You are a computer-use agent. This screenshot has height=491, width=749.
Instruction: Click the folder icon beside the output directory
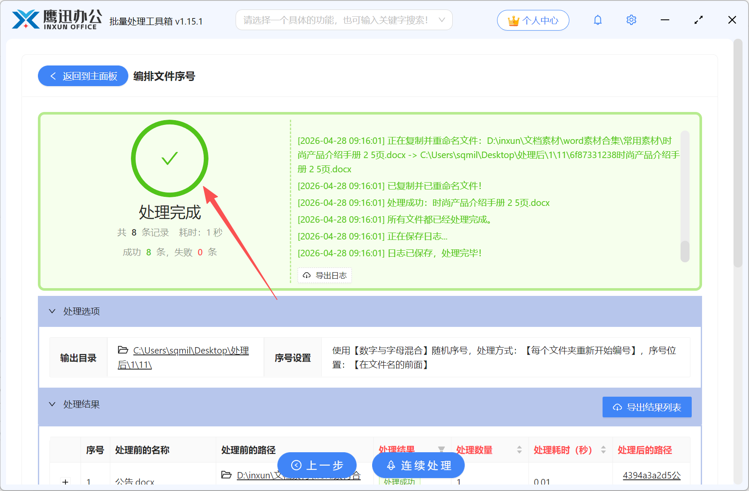point(124,350)
